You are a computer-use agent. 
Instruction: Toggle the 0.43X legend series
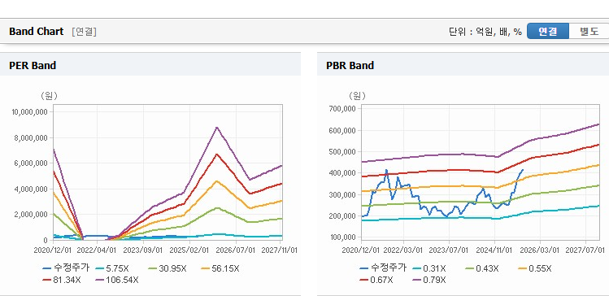[x=481, y=268]
